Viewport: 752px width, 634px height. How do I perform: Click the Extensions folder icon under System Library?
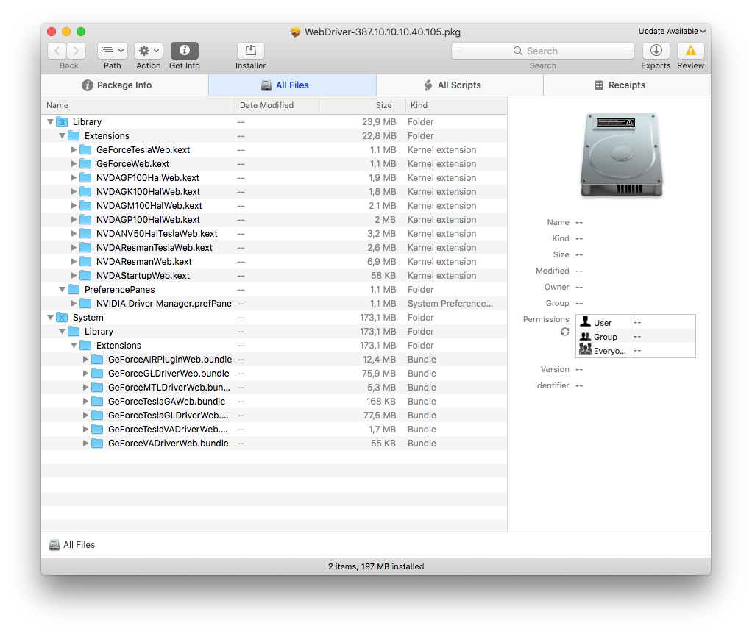tap(85, 345)
